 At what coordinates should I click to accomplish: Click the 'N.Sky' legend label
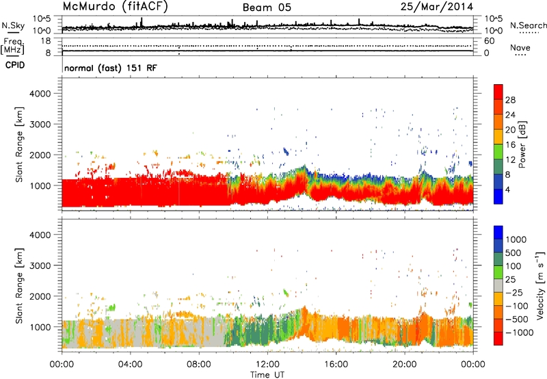13,25
